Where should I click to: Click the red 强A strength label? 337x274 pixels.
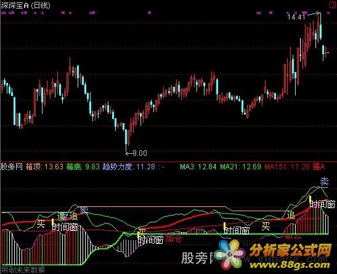(x=319, y=167)
